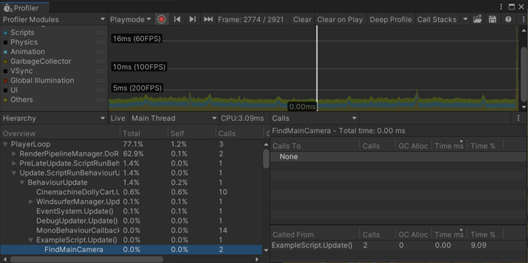Save profiler data with disk icon
The height and width of the screenshot is (263, 528).
[492, 20]
